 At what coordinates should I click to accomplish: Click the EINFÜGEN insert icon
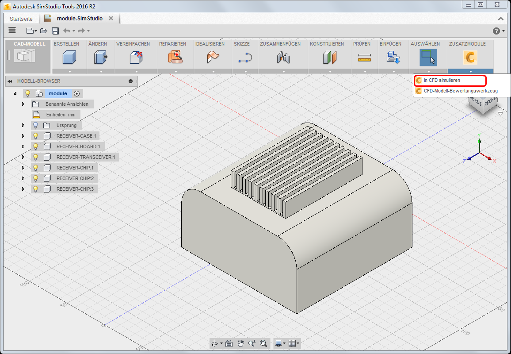(393, 57)
